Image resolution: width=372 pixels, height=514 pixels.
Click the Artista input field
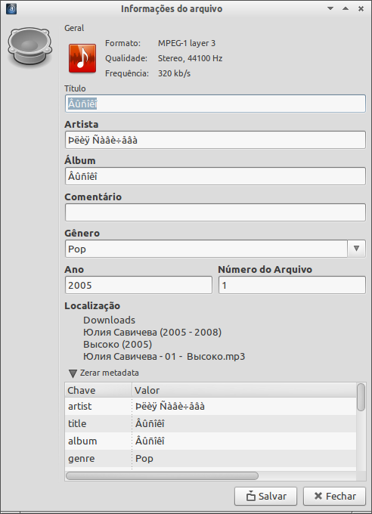coord(215,140)
